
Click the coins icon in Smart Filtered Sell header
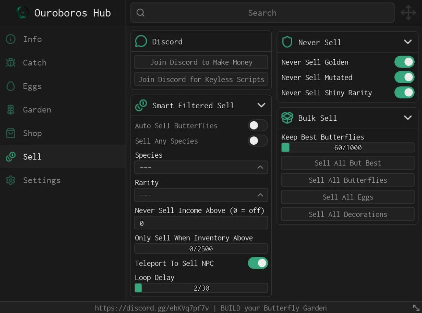tap(141, 105)
